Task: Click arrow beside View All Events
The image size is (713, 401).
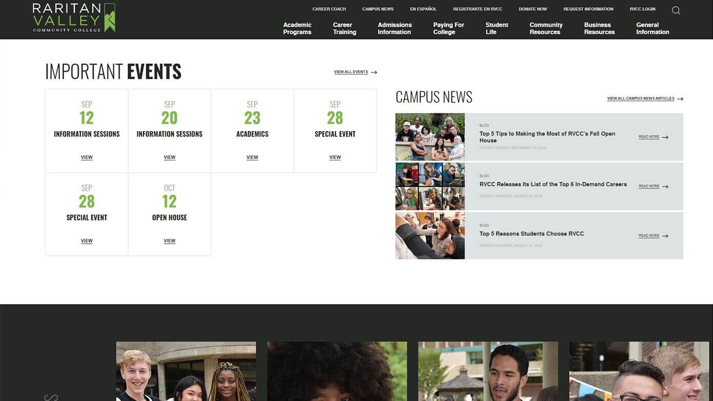Action: 374,72
